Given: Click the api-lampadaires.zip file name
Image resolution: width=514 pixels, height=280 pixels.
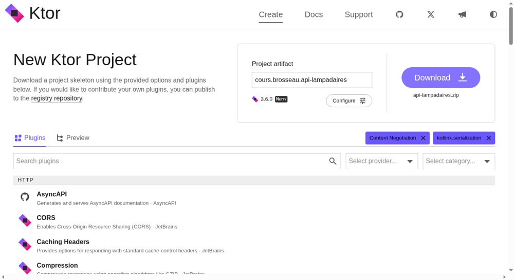Looking at the screenshot, I should pyautogui.click(x=436, y=95).
